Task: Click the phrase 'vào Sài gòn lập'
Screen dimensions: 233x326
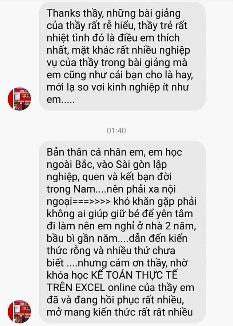Action: [x=132, y=164]
